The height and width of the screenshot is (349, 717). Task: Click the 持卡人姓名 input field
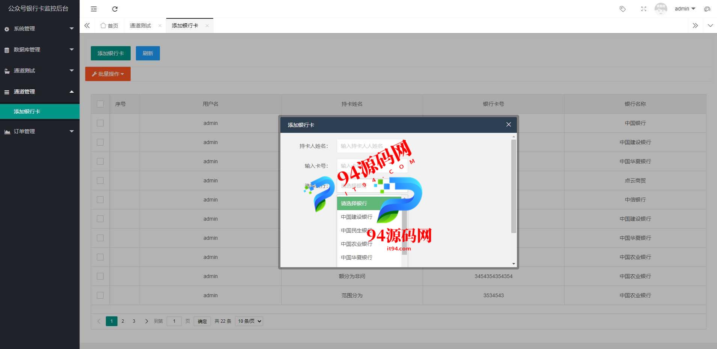(x=372, y=146)
